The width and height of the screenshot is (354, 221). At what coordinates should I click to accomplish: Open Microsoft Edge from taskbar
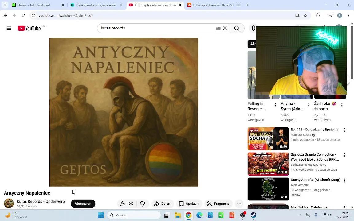pos(199,215)
